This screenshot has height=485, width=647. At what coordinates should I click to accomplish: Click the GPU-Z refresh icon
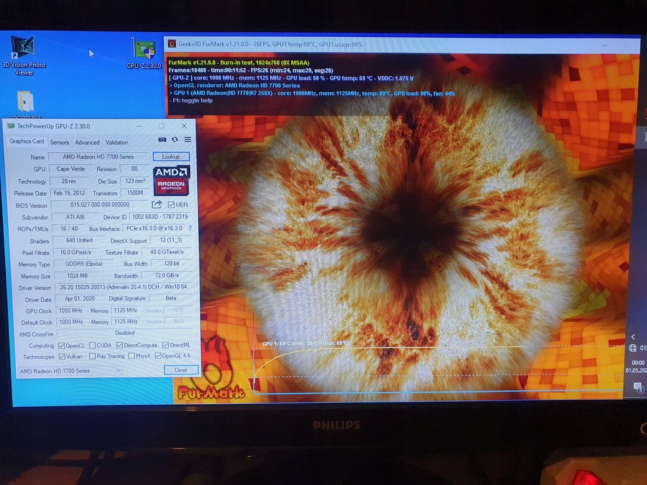pyautogui.click(x=175, y=140)
